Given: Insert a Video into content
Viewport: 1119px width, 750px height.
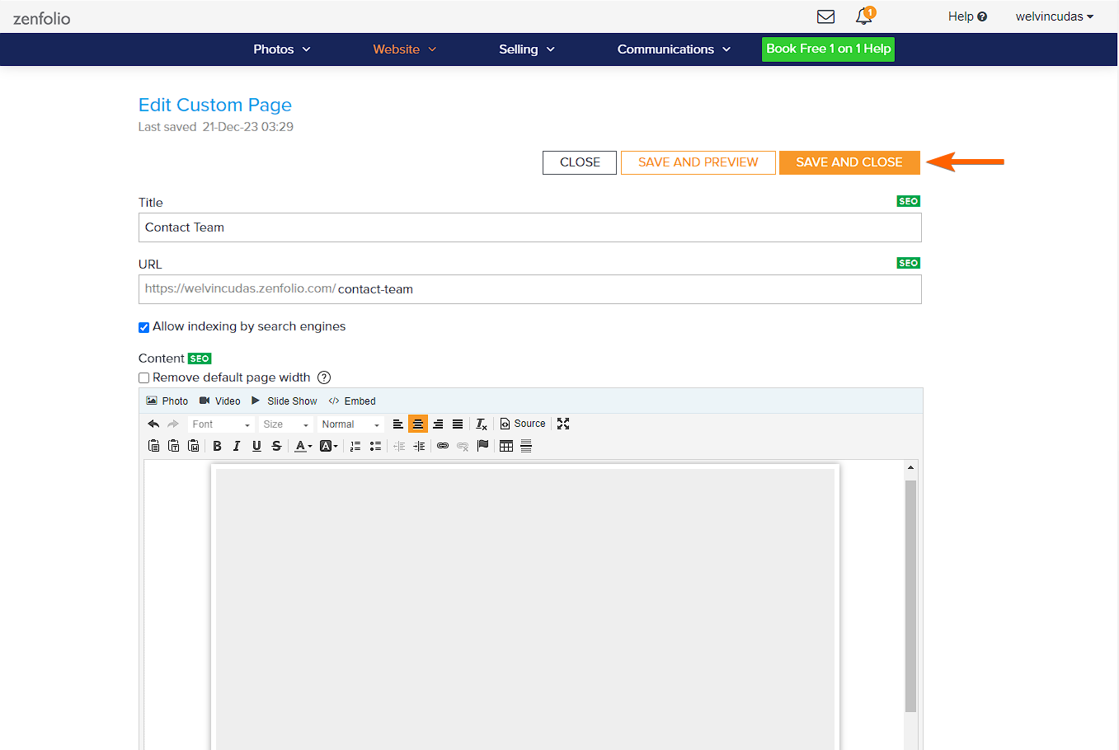Looking at the screenshot, I should [220, 401].
